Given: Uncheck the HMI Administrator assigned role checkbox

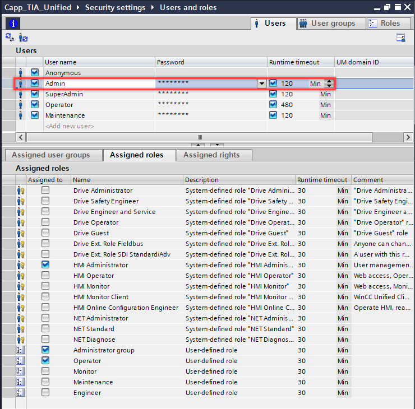Looking at the screenshot, I should click(45, 265).
